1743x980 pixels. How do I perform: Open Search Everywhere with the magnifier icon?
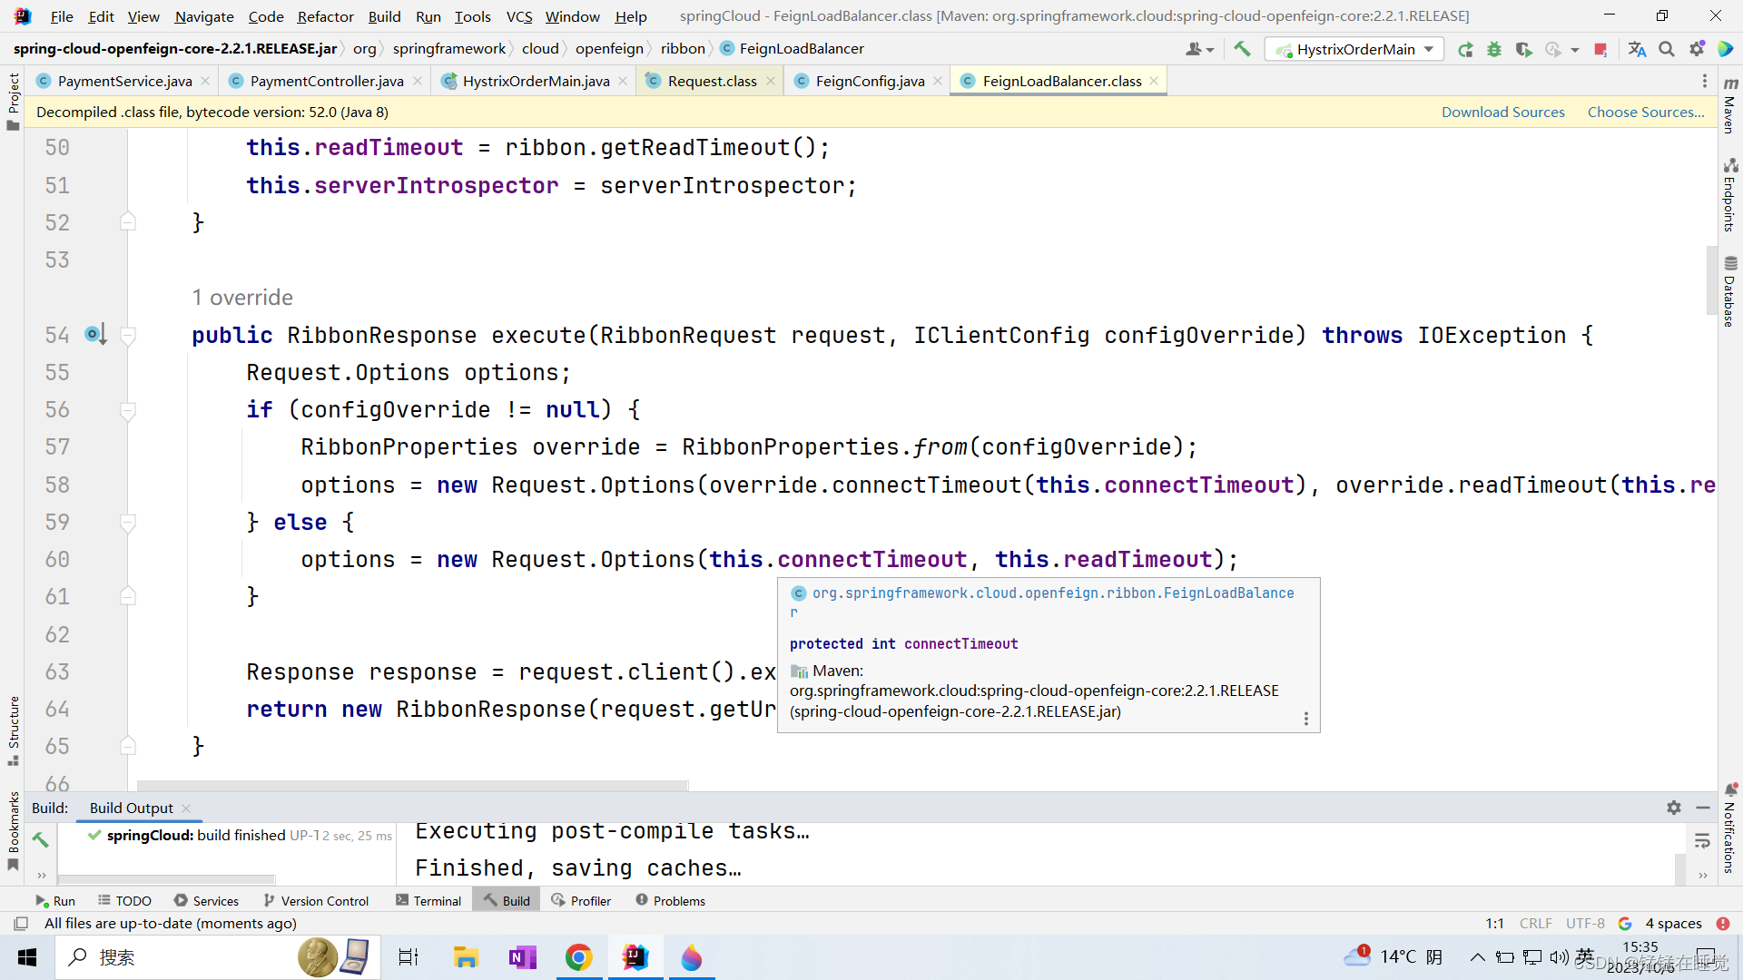pos(1667,49)
